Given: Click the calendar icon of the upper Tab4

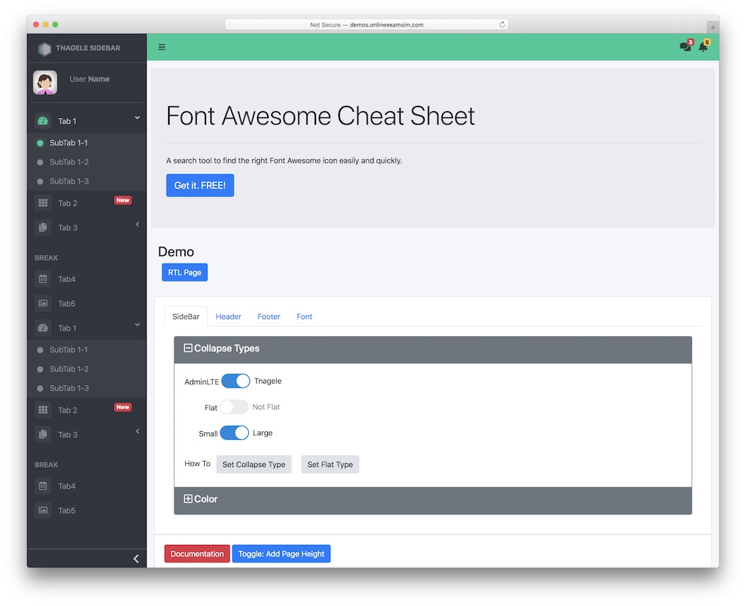Looking at the screenshot, I should [43, 279].
